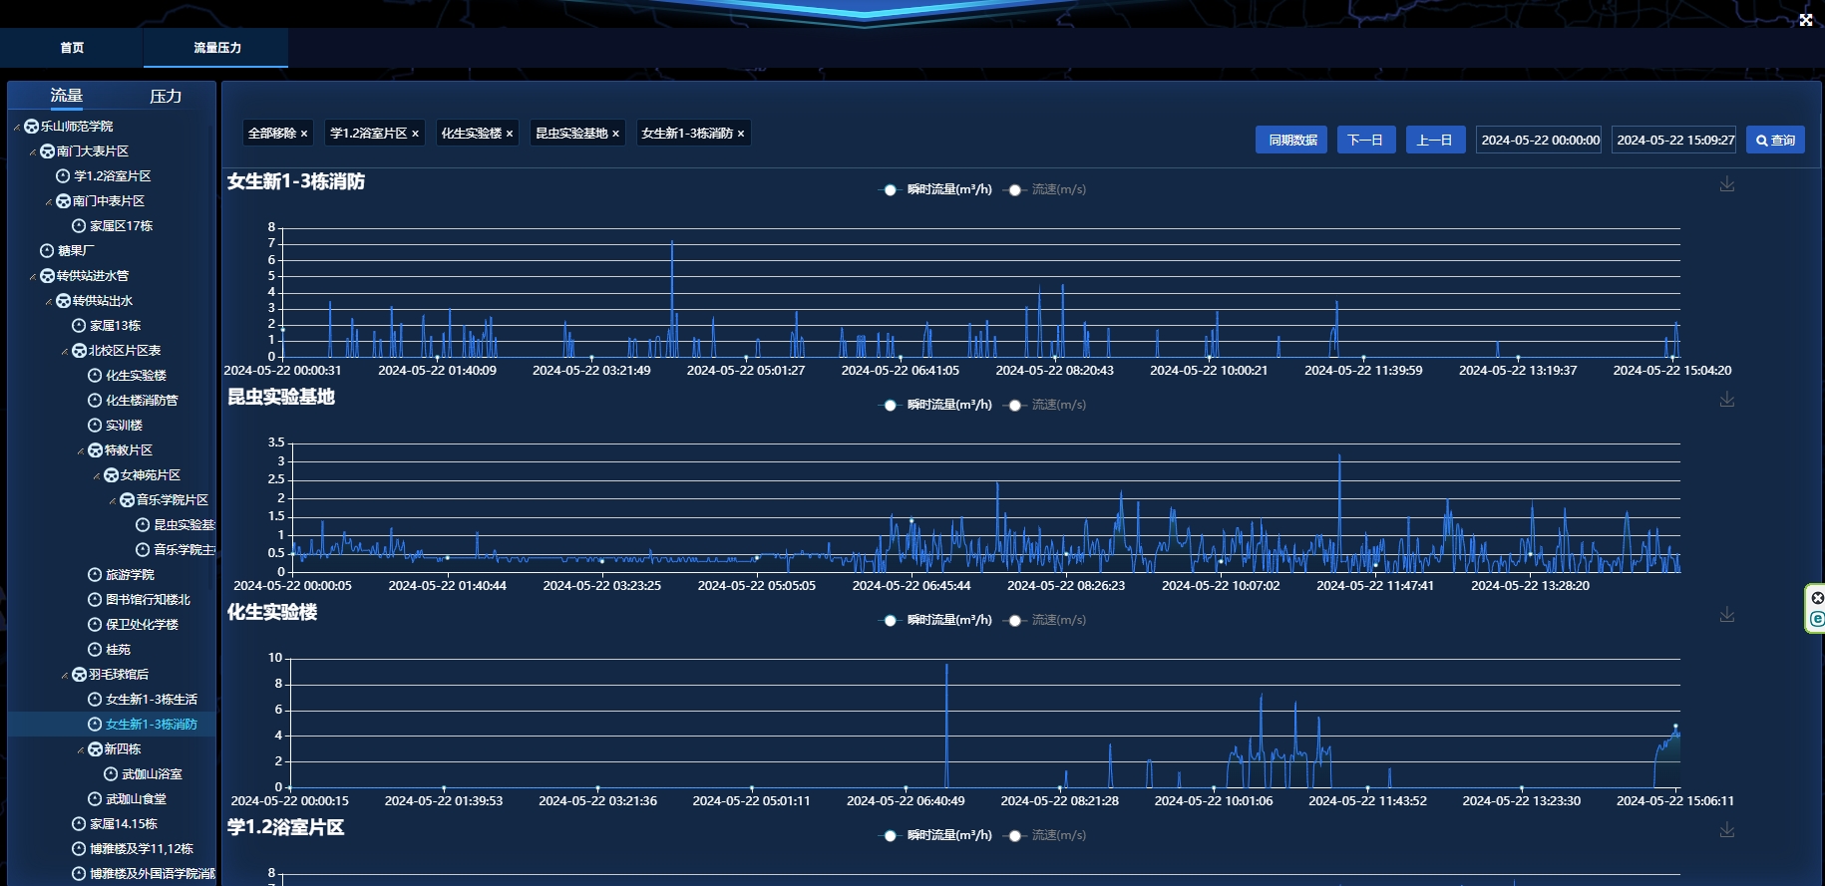Image resolution: width=1825 pixels, height=886 pixels.
Task: Click the group icon of 乐山师范学院
Action: coord(31,127)
